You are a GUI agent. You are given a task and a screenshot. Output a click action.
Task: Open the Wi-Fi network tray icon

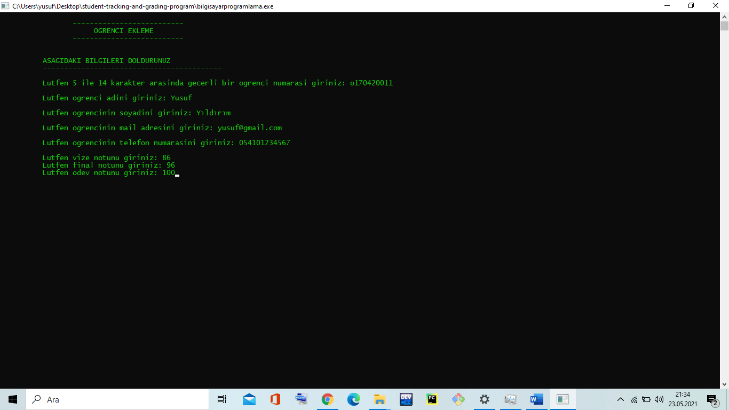[634, 399]
